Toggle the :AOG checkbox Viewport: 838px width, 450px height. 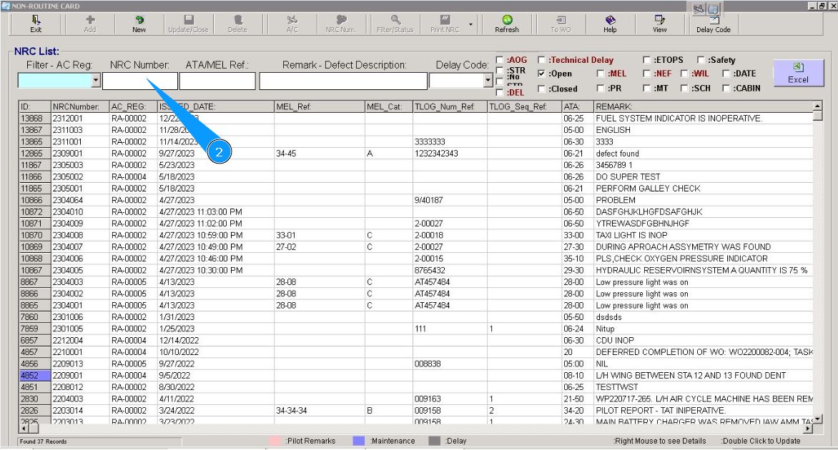pos(500,60)
